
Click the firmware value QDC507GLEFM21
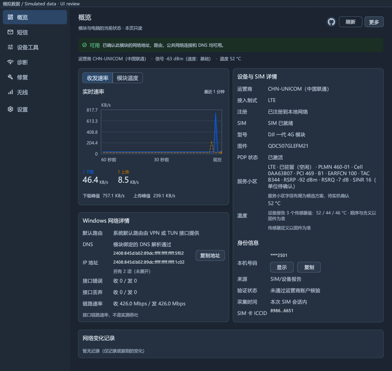coord(288,146)
